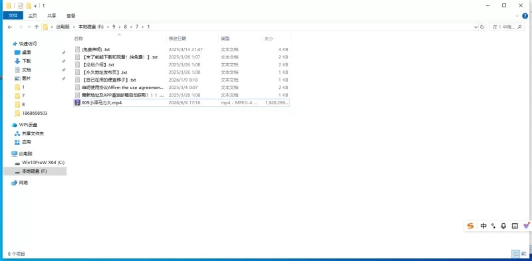Screen dimensions: 532x261
Task: Click the WPS云盘 cloud icon
Action: click(14, 125)
